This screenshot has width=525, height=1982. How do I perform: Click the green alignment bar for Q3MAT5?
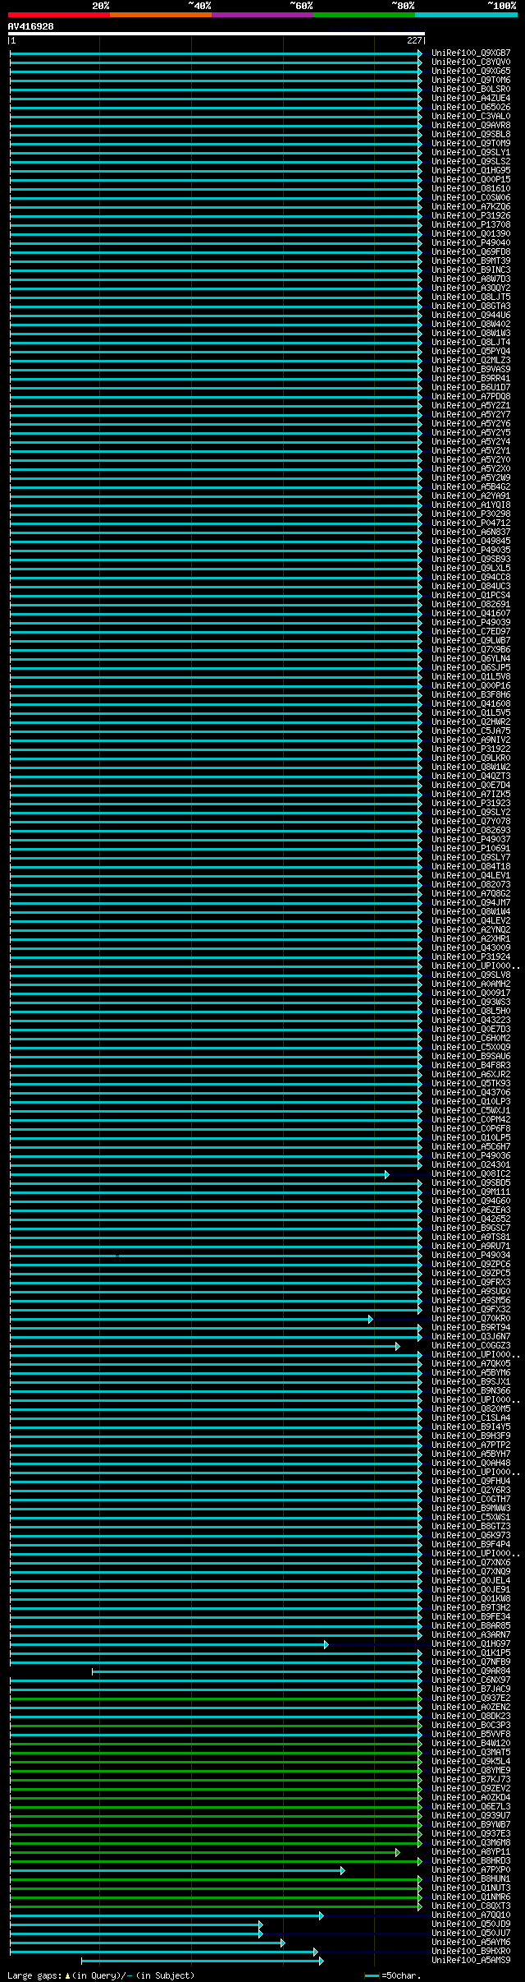coord(215,1753)
